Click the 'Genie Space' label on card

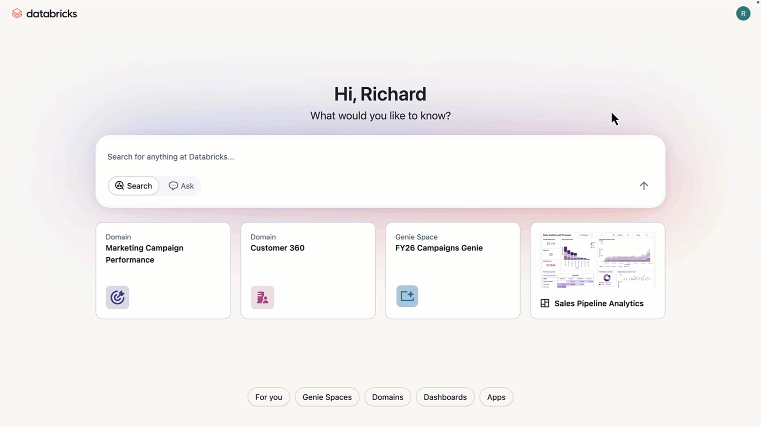(417, 237)
